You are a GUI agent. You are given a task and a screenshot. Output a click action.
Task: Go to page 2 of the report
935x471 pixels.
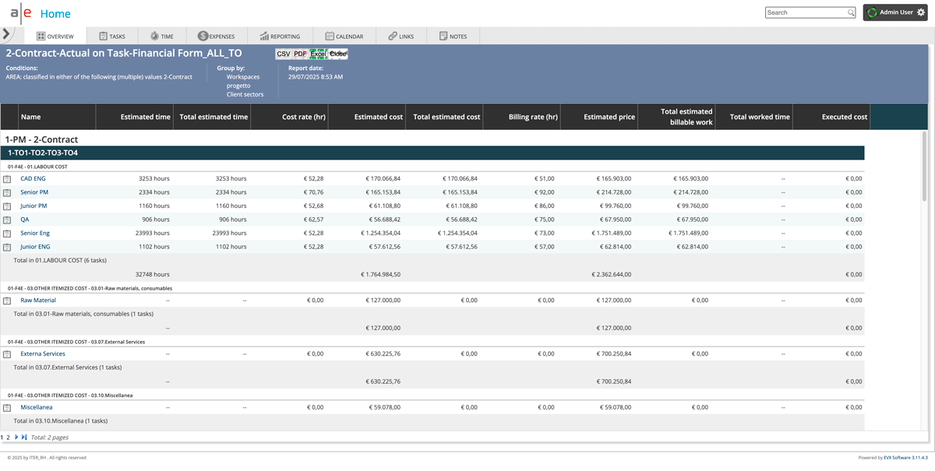tap(9, 438)
